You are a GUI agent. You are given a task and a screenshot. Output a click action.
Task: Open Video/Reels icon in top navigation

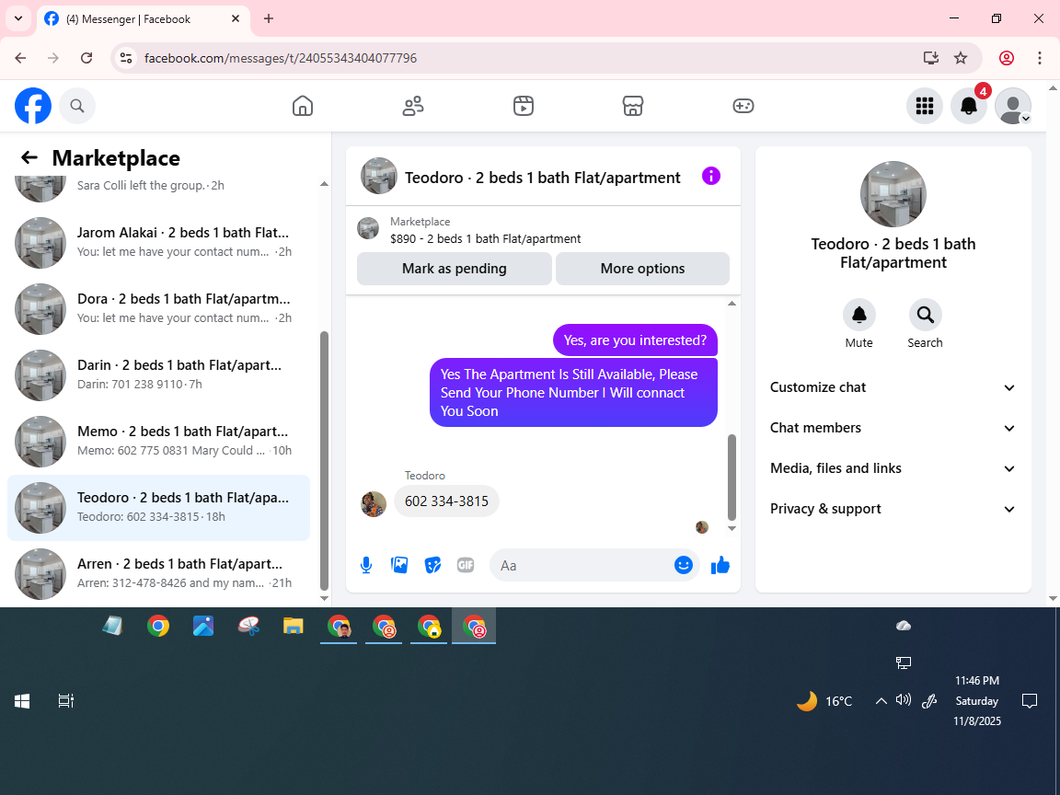524,106
